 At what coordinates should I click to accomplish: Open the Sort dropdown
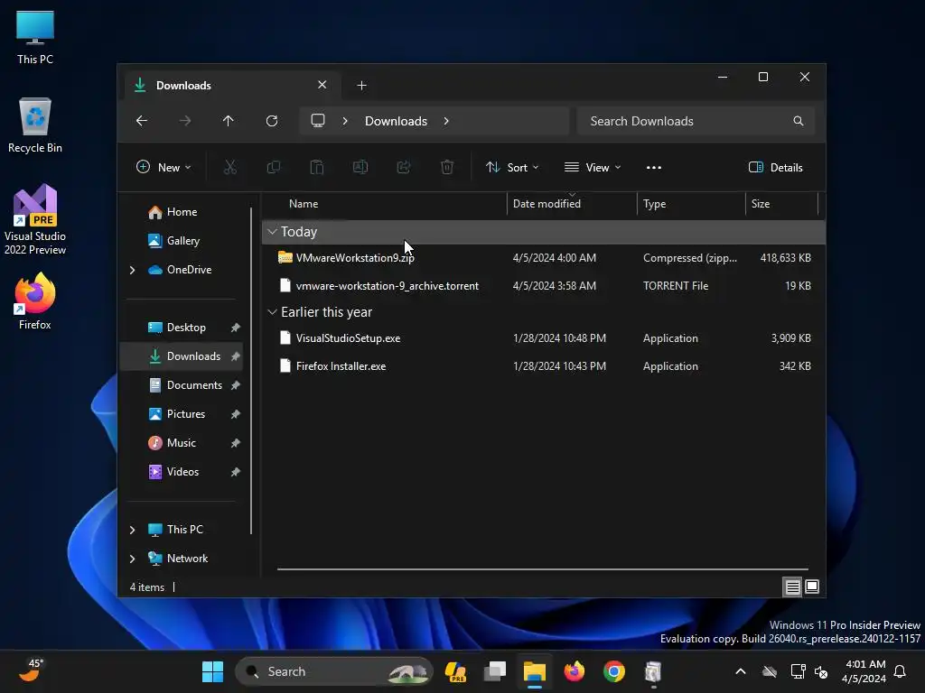[511, 167]
